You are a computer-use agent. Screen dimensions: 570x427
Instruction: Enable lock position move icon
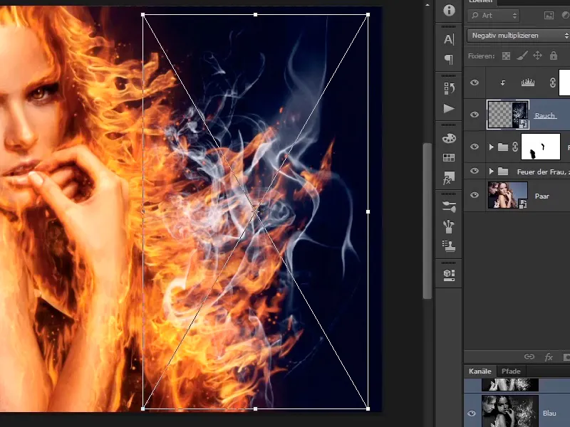point(538,56)
